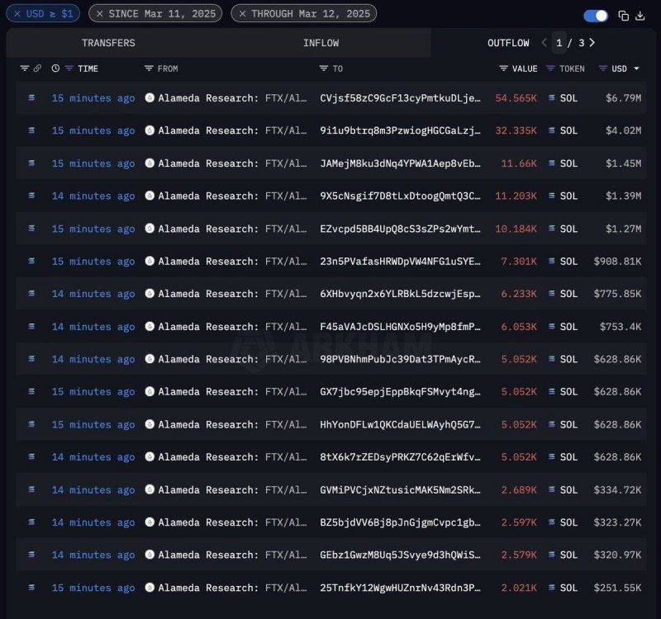Open the TO column filter

coord(324,69)
